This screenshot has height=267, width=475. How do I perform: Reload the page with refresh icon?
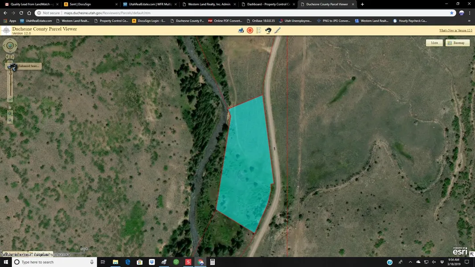(22, 13)
